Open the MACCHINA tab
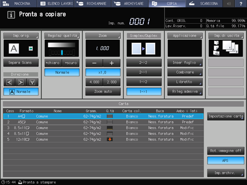This screenshot has height=185, width=247. coord(19,3)
